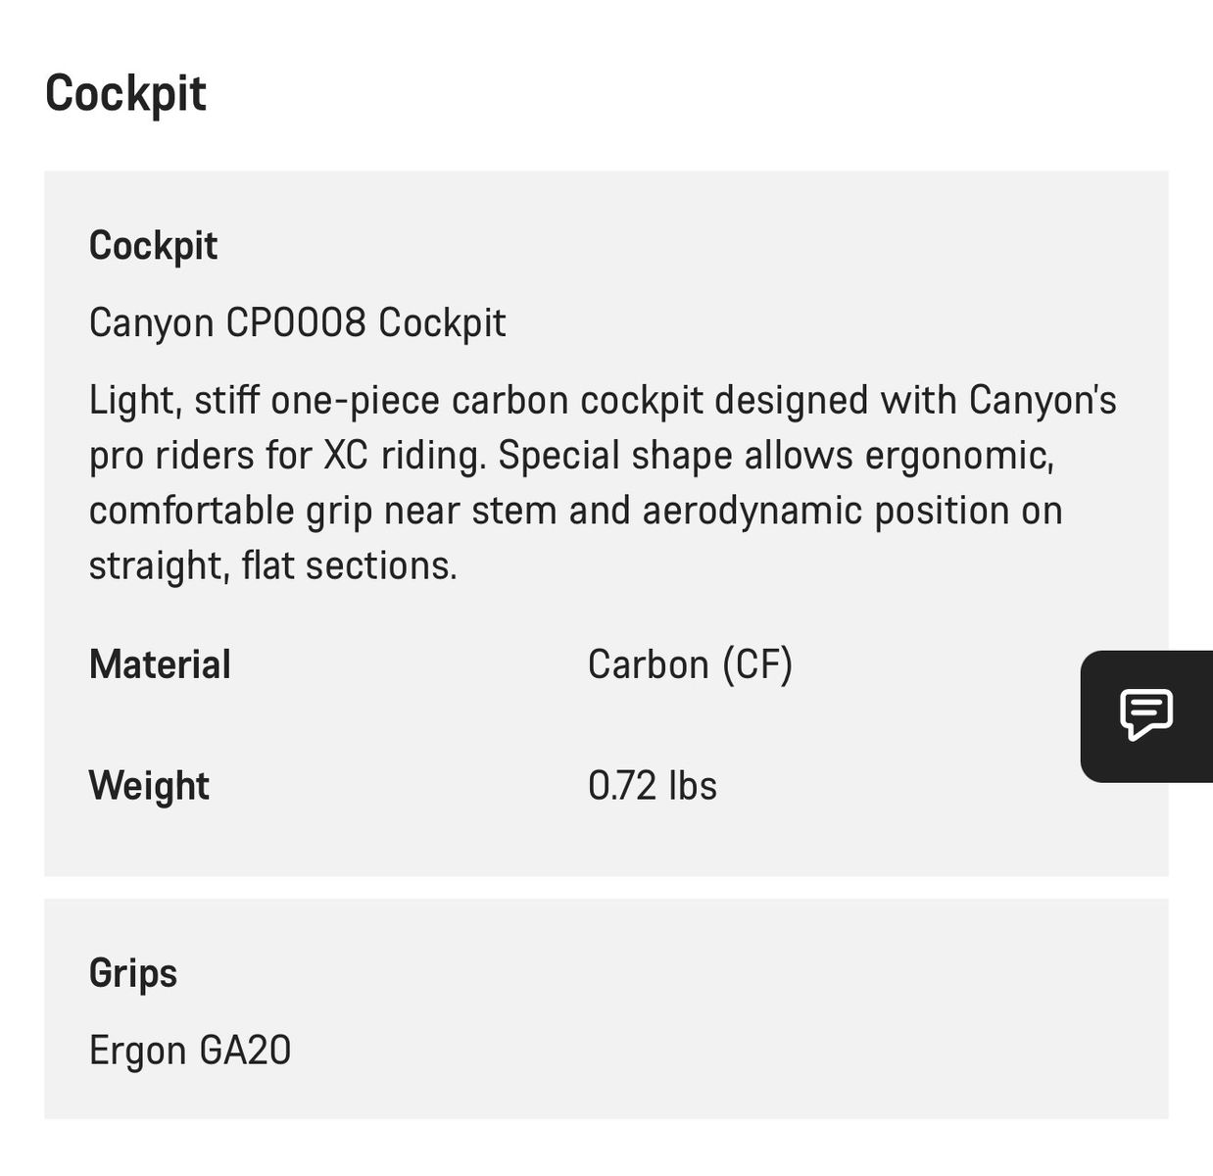The width and height of the screenshot is (1213, 1176).
Task: Click the word "Canyon's" in the description
Action: 1043,401
